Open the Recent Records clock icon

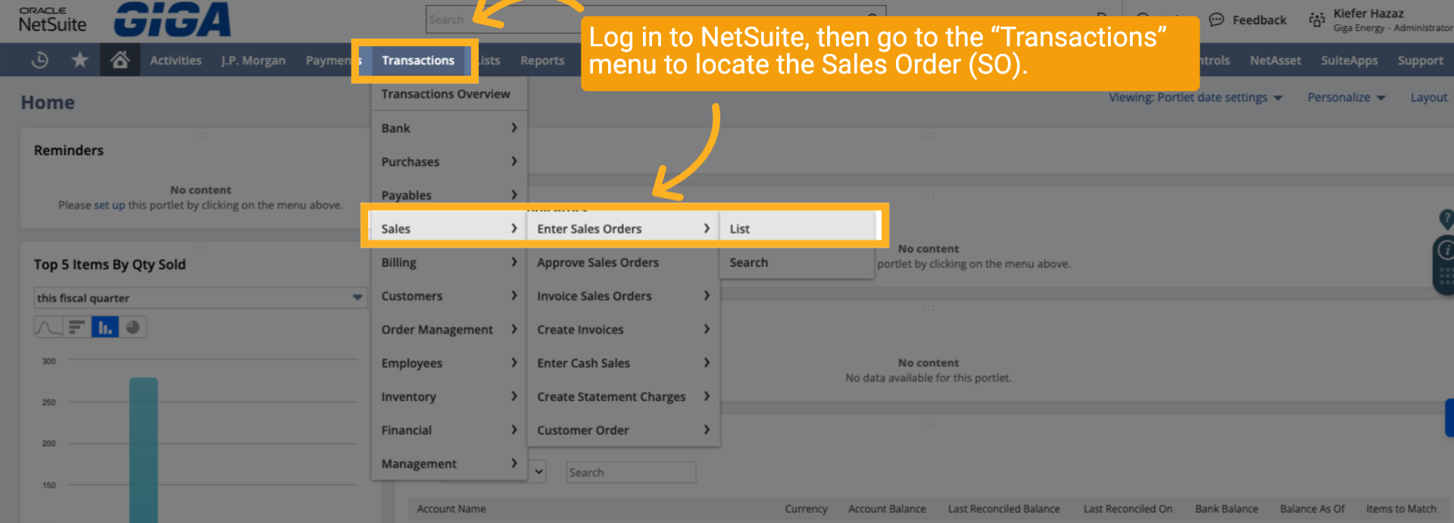tap(40, 60)
